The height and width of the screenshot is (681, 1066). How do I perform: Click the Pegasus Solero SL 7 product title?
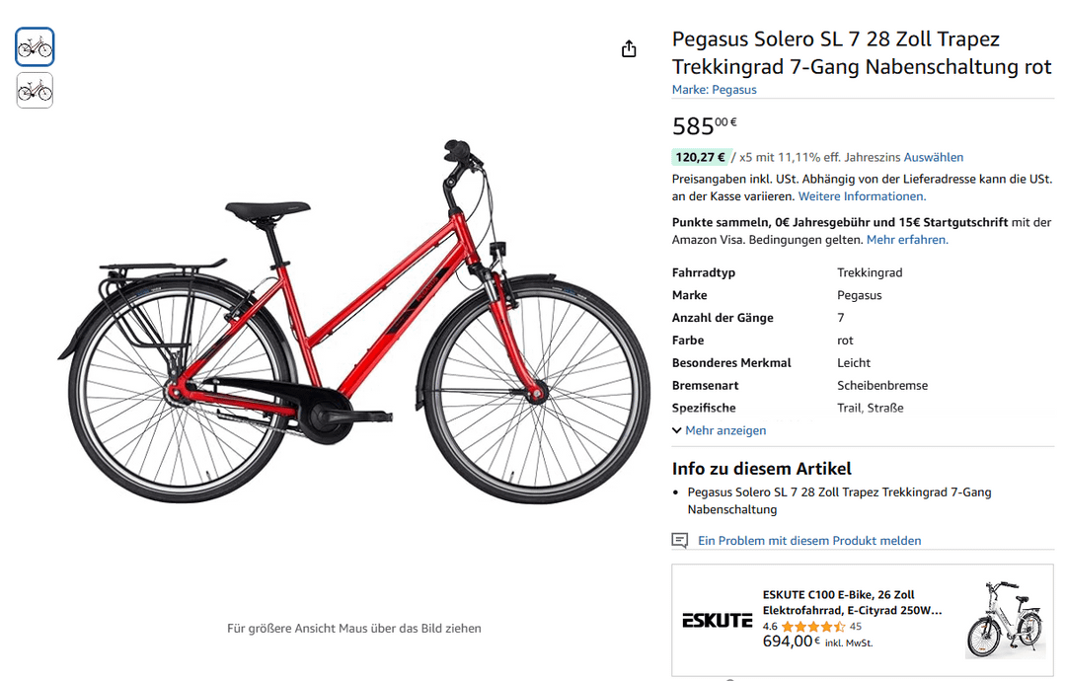tap(862, 53)
